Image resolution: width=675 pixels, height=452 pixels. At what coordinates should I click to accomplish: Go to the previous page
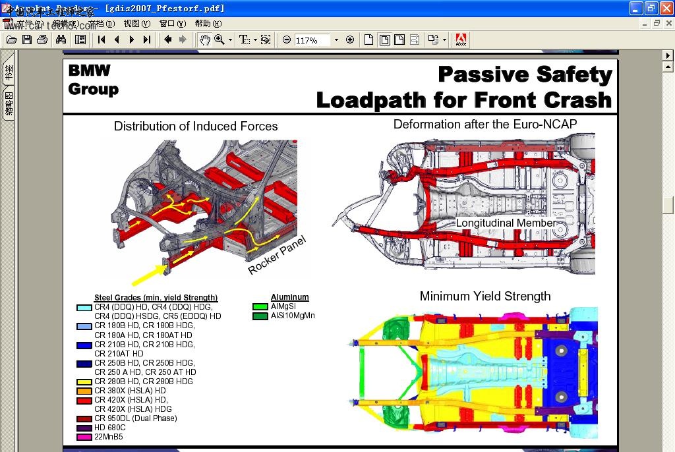point(117,40)
